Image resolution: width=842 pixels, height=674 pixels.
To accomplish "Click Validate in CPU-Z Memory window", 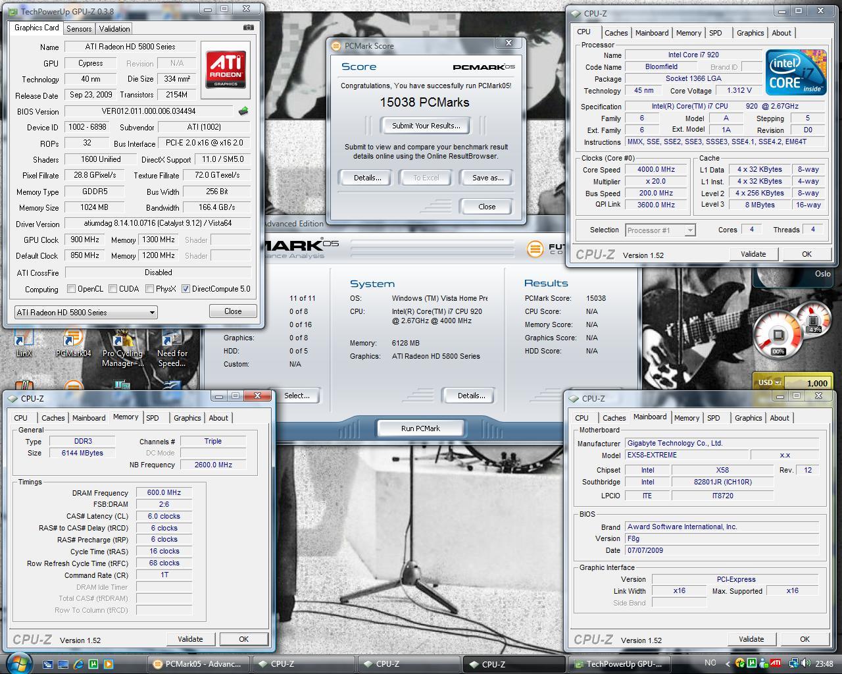I will pos(190,639).
